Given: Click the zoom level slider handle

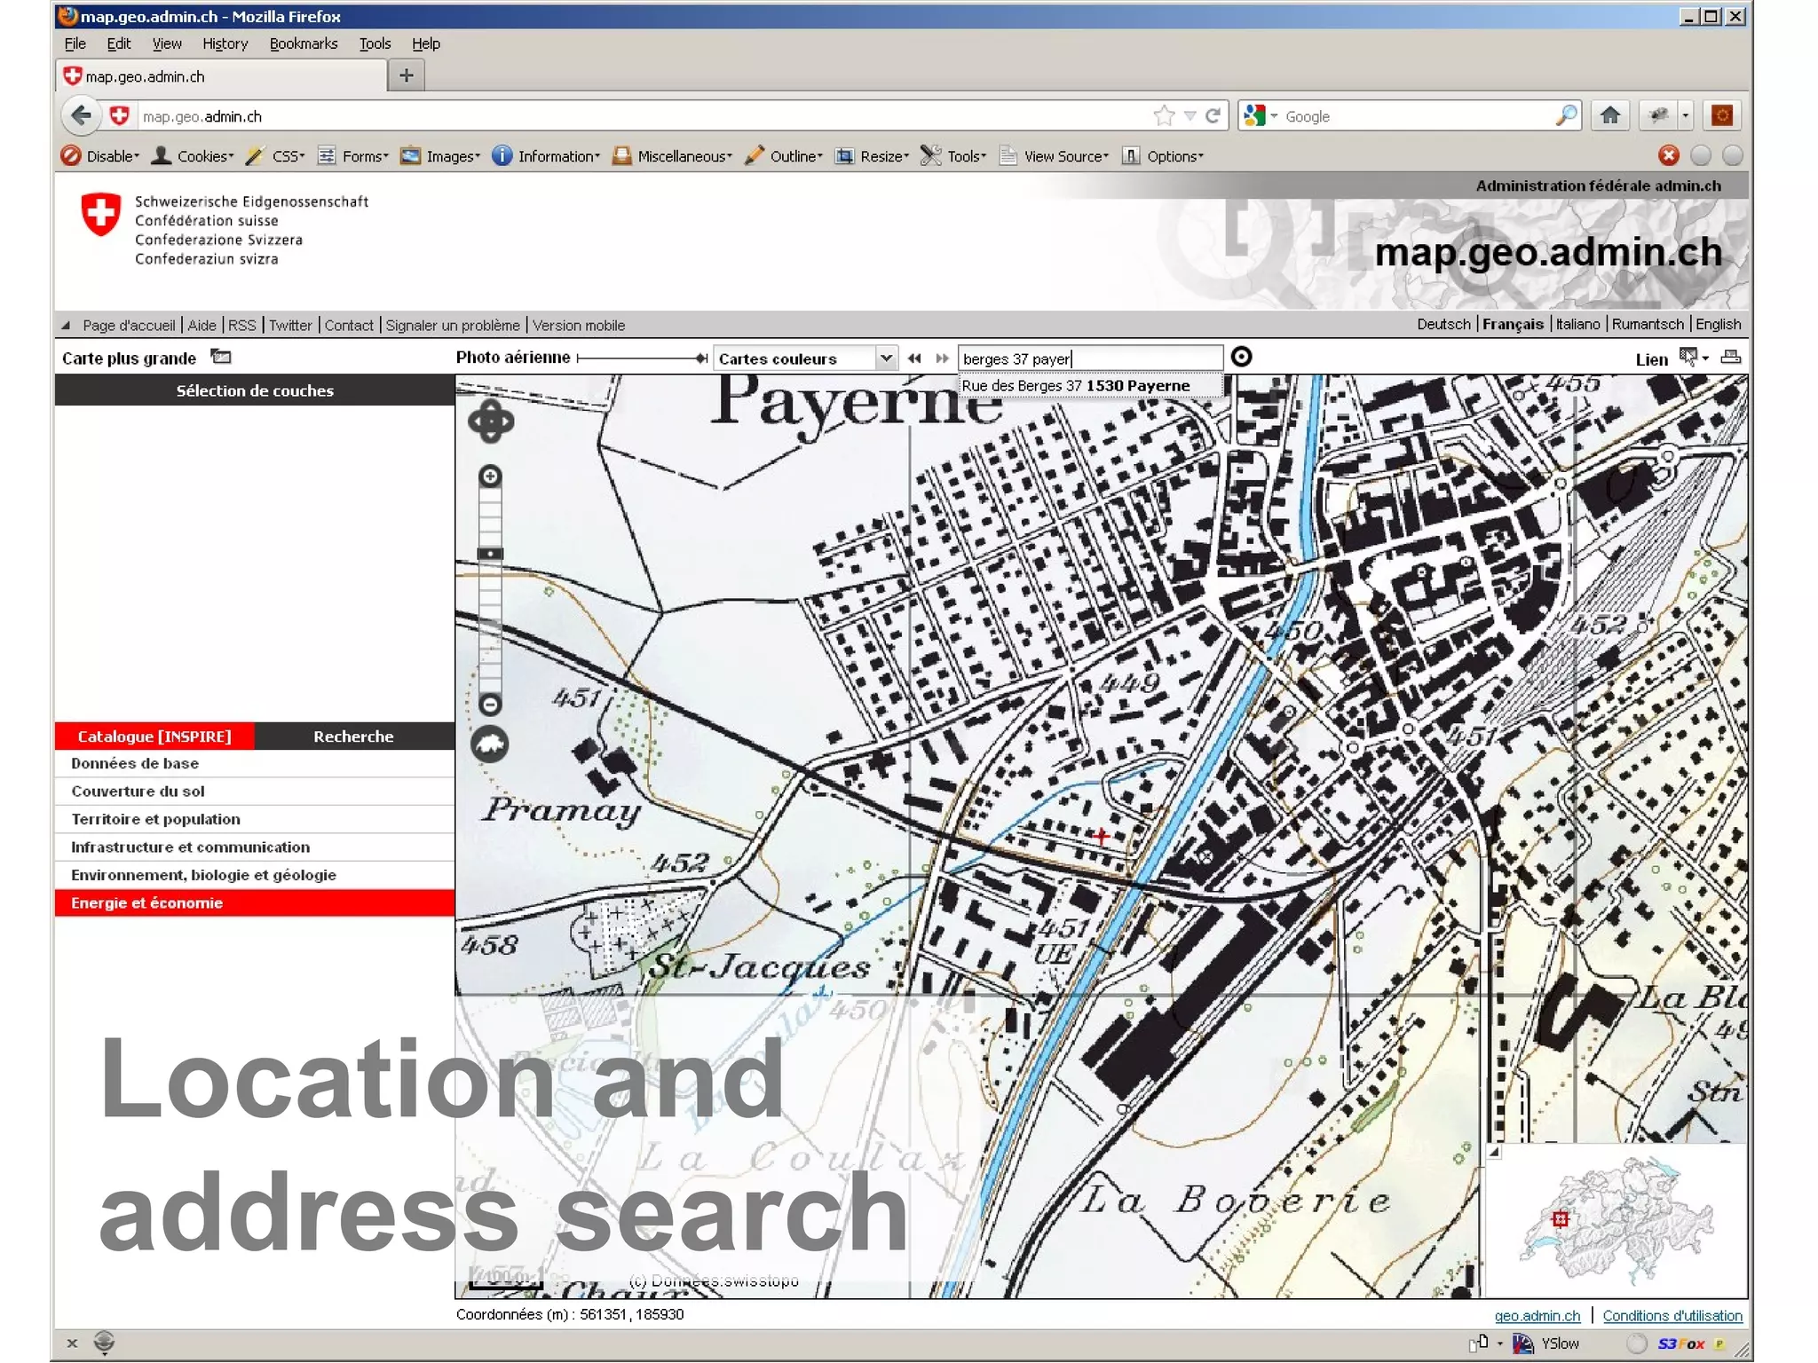Looking at the screenshot, I should [x=490, y=554].
